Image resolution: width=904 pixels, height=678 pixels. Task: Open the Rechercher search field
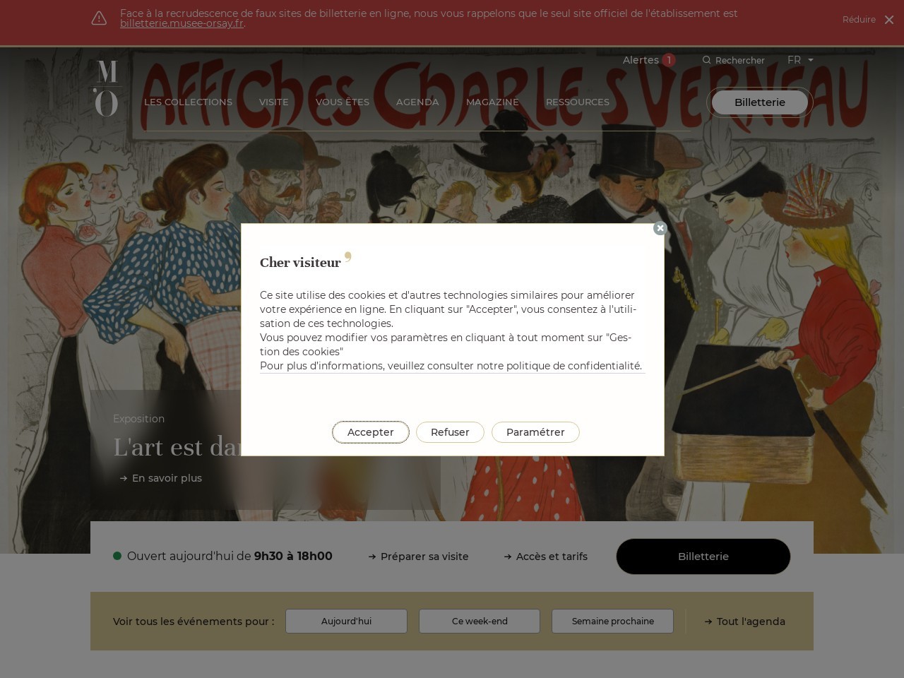[x=739, y=61]
